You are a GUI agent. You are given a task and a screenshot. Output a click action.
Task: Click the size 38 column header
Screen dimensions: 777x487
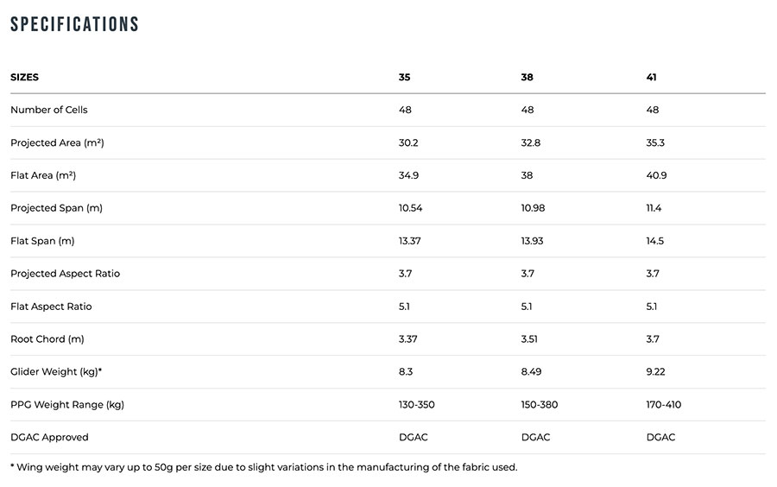click(x=527, y=77)
